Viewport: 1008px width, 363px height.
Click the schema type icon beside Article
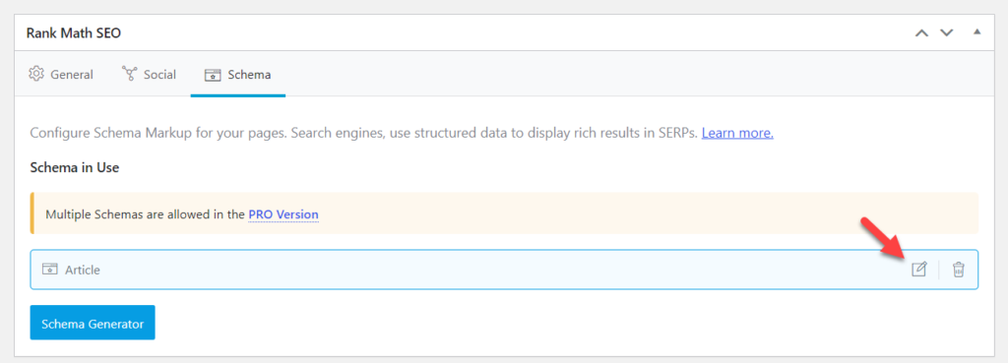click(50, 270)
